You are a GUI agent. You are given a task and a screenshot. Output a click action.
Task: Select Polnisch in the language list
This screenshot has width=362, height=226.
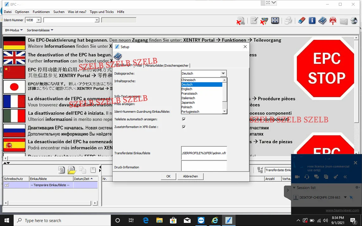point(202,107)
